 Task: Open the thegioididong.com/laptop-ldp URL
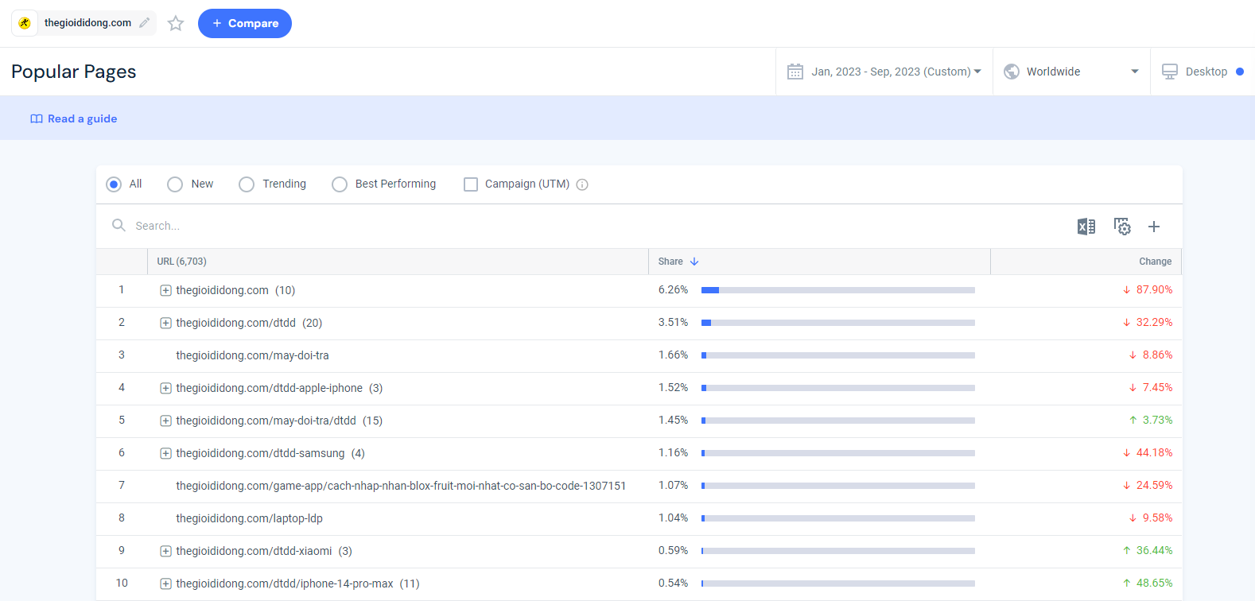click(x=249, y=518)
